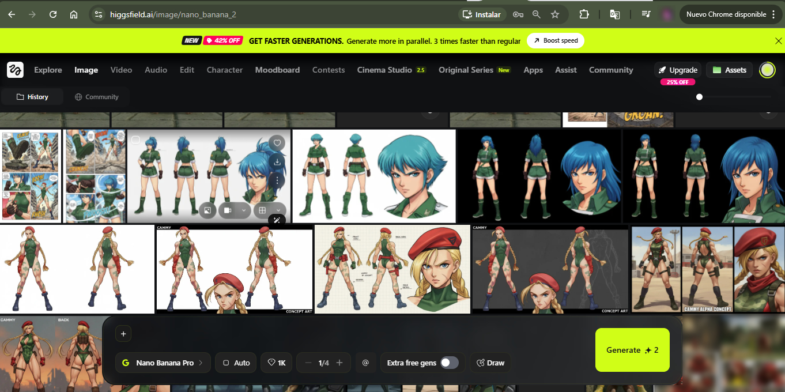Viewport: 785px width, 392px height.
Task: Click the magic wand icon on image
Action: 277,220
